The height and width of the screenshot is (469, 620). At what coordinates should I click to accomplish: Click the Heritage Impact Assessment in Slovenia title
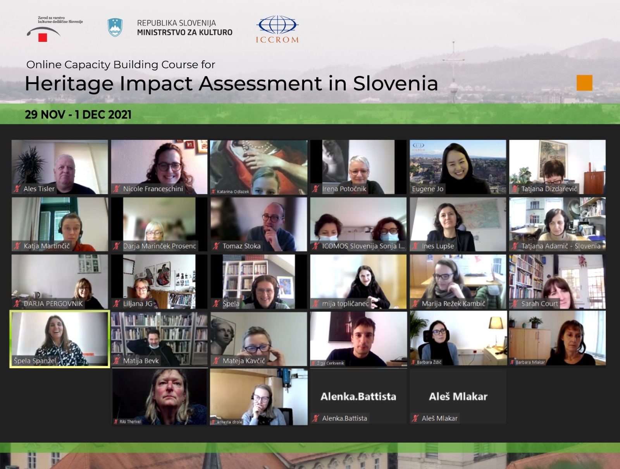pos(231,83)
